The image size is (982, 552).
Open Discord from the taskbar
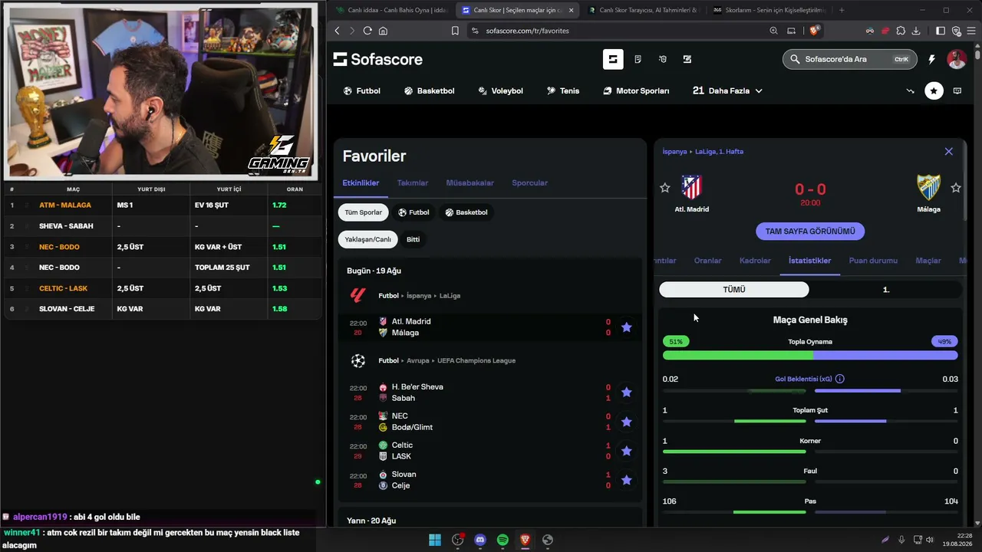(480, 540)
